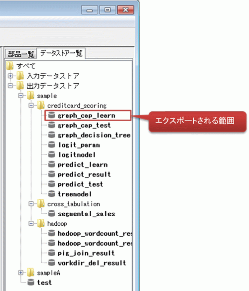
Task: Select the すべて root node label
Action: coord(26,66)
